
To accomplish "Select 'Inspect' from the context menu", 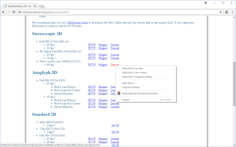I will pyautogui.click(x=126, y=100).
